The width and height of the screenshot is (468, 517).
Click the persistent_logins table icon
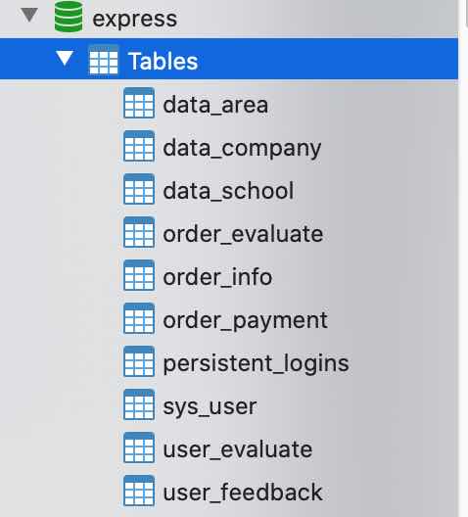(x=139, y=361)
